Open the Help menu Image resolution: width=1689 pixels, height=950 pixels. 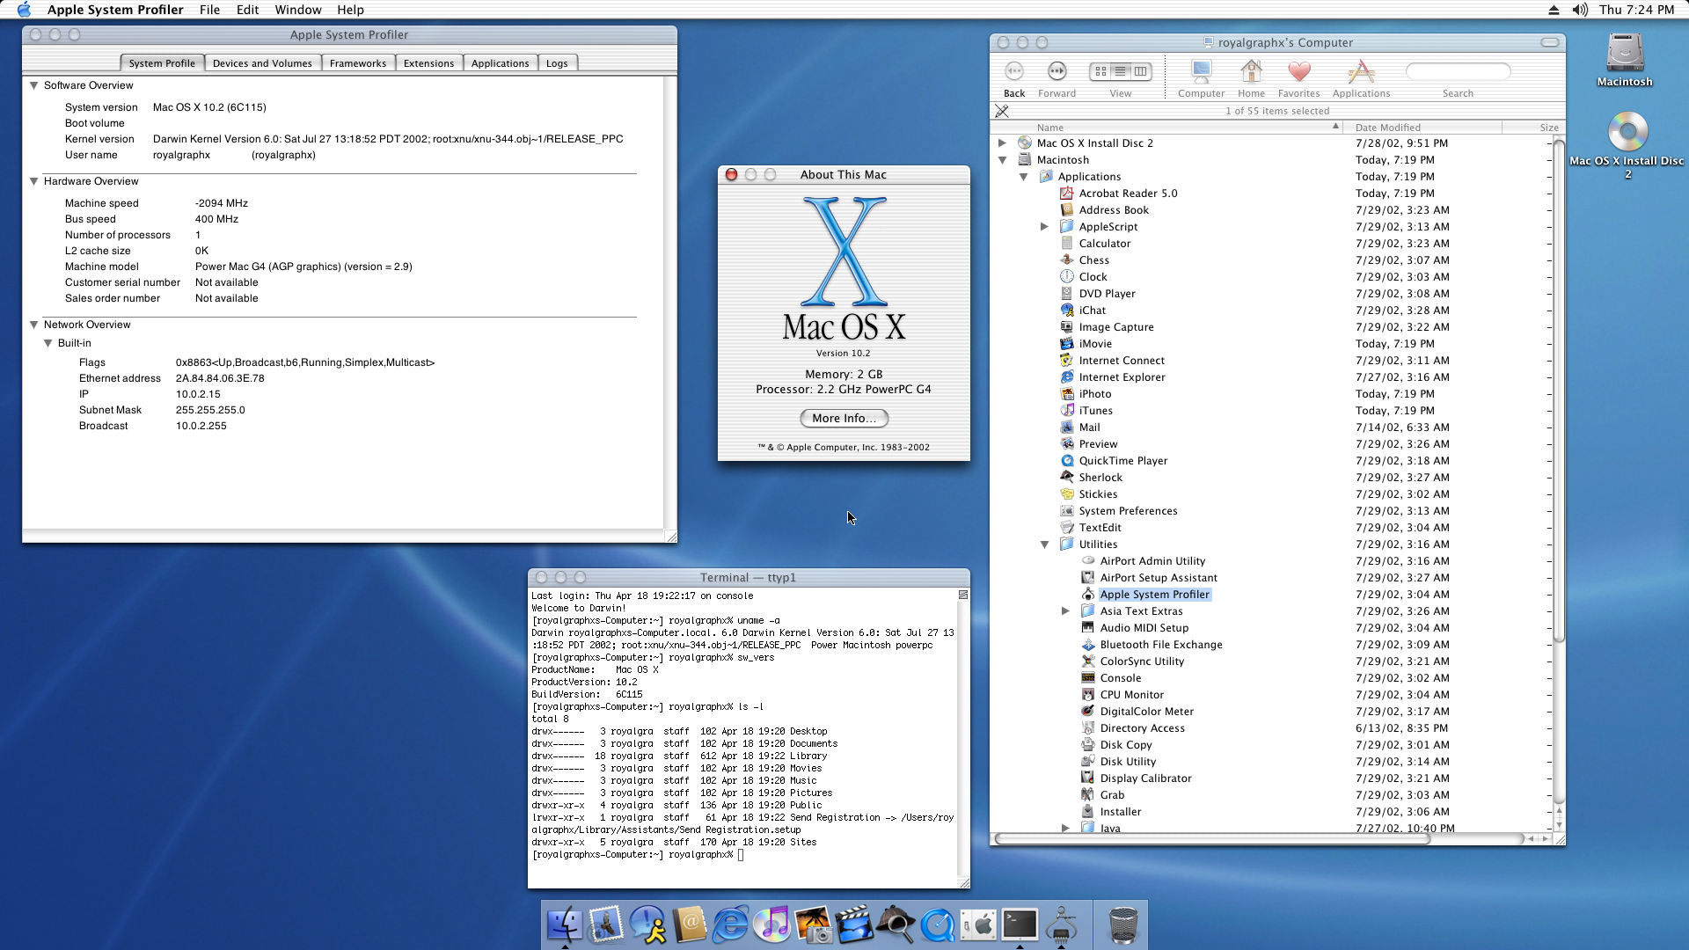350,10
